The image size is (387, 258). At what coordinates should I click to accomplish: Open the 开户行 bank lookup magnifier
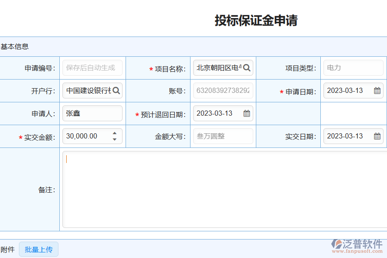coord(117,91)
